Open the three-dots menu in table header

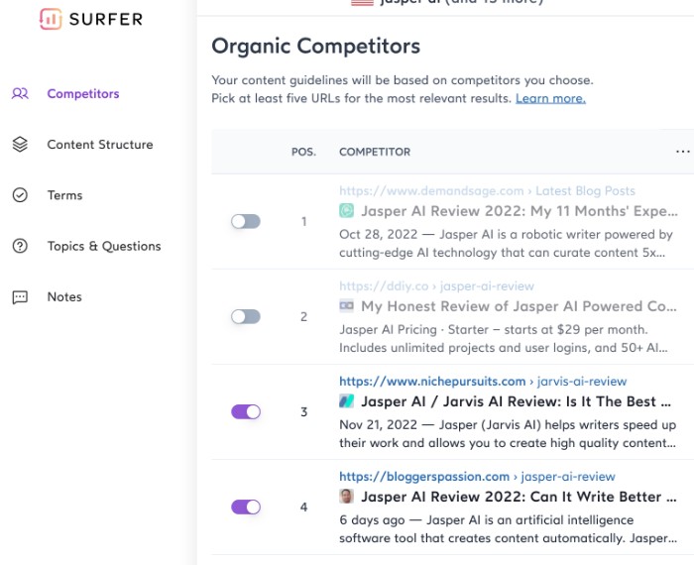click(682, 152)
